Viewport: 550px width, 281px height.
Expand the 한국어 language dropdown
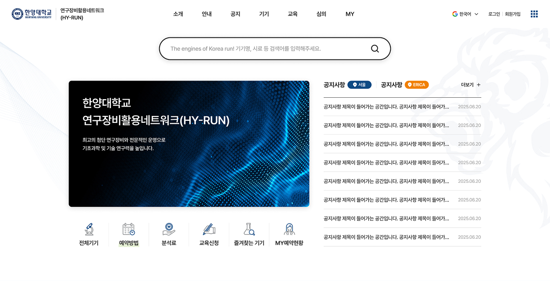click(x=465, y=14)
